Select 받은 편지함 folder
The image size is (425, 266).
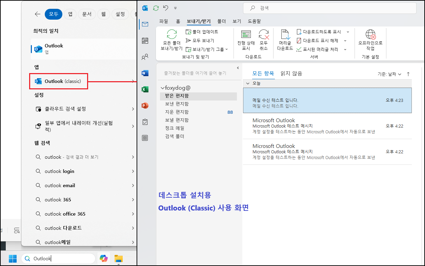pyautogui.click(x=198, y=96)
